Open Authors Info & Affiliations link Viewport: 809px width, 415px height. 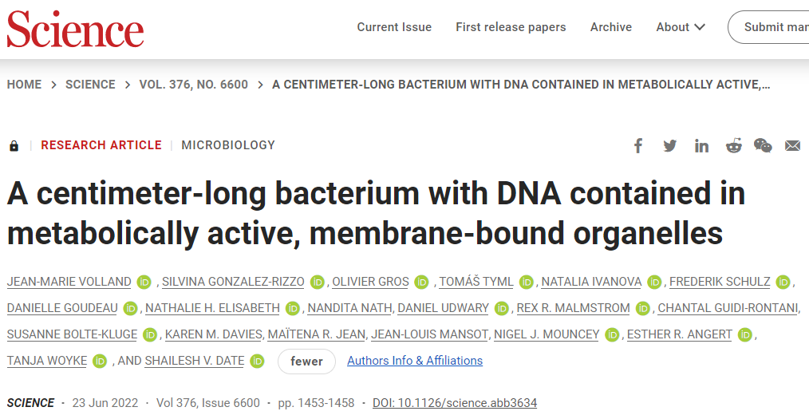pyautogui.click(x=415, y=361)
